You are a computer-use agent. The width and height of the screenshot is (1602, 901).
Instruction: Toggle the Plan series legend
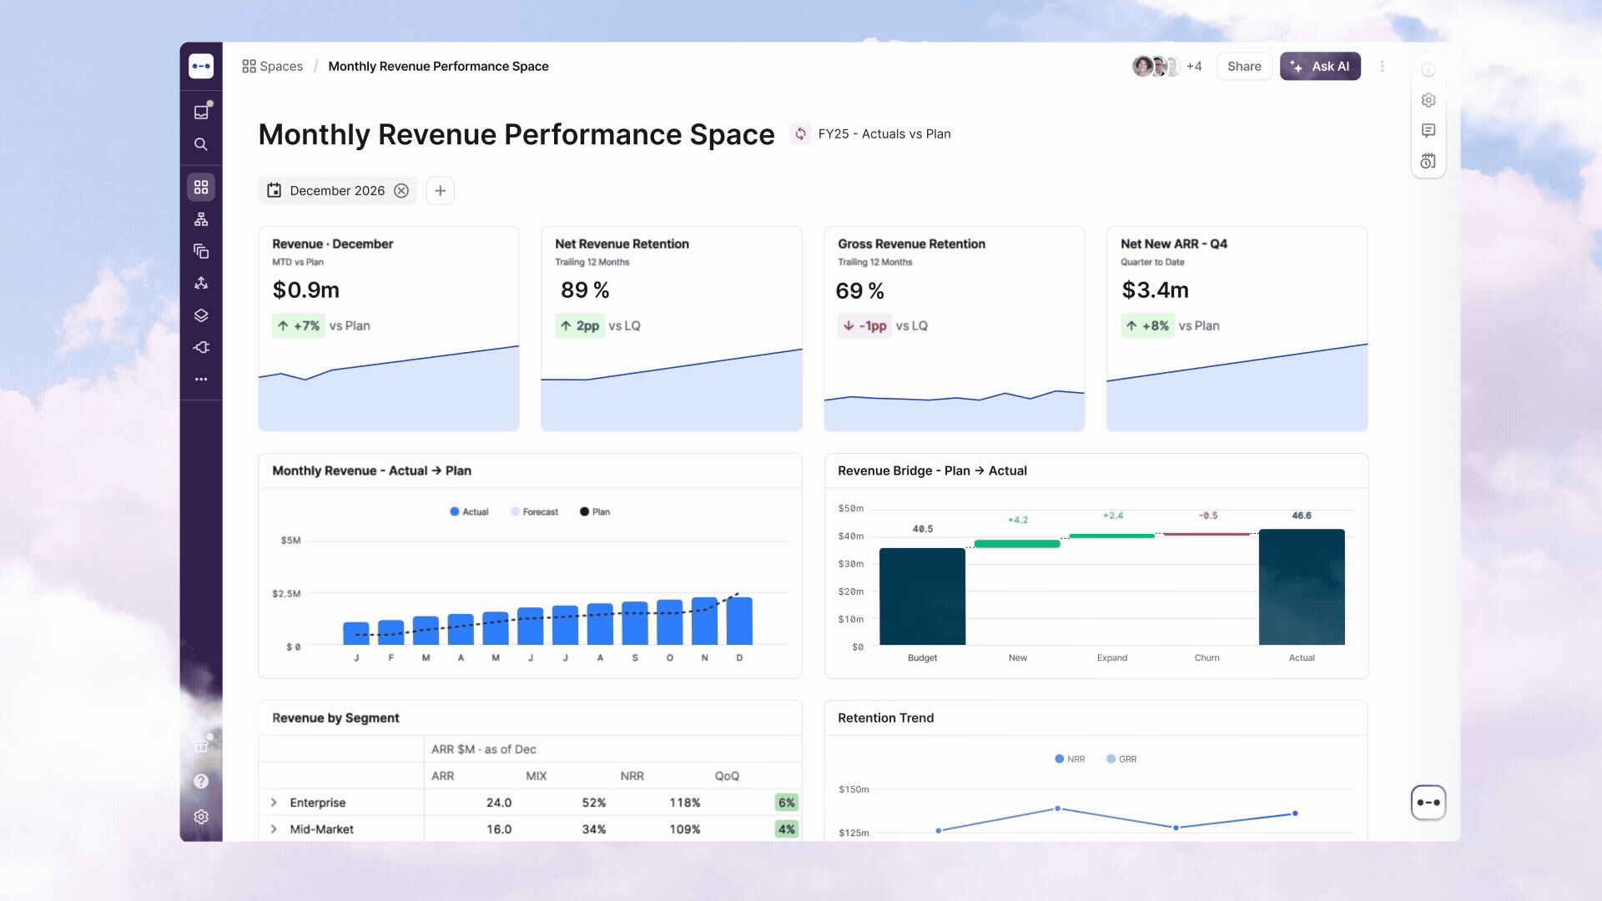(x=595, y=511)
